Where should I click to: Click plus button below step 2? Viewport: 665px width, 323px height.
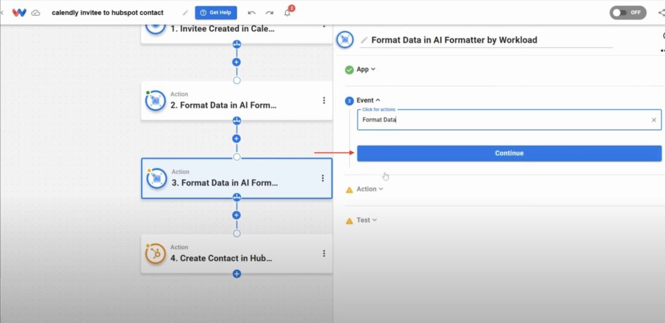[236, 138]
